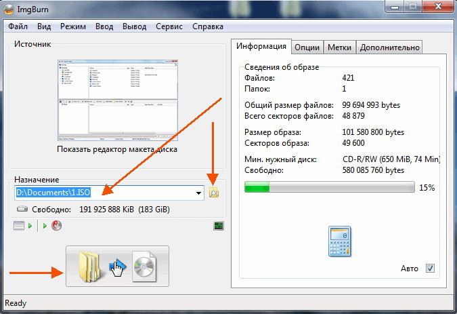Click the big Build folder-to-disc image button
Screen dimensions: 457x314
tap(117, 266)
